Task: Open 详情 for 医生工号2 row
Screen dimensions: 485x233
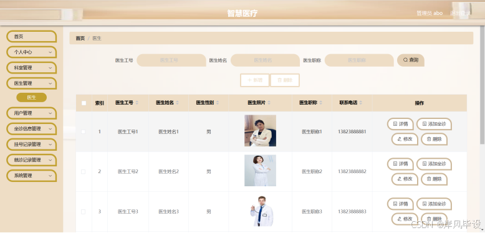Action: point(400,164)
